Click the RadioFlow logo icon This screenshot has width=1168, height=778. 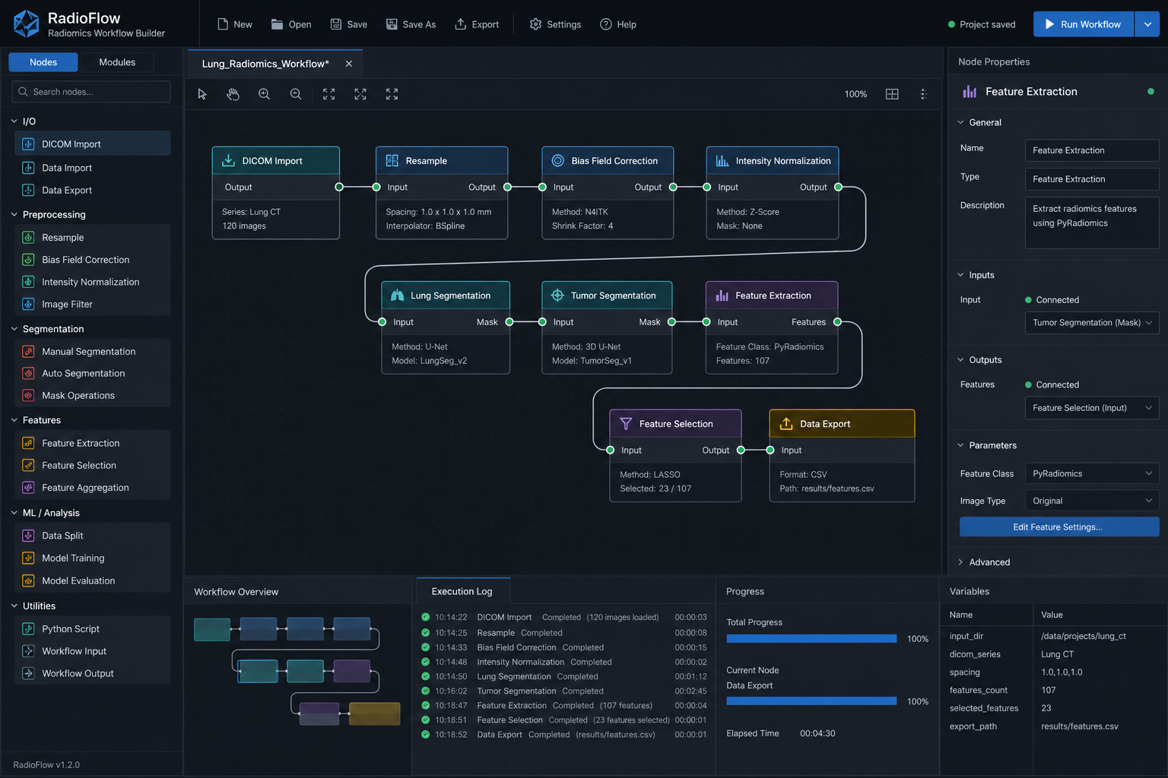26,24
